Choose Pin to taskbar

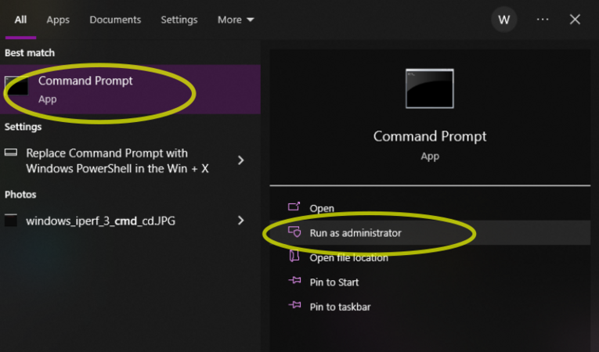[340, 307]
